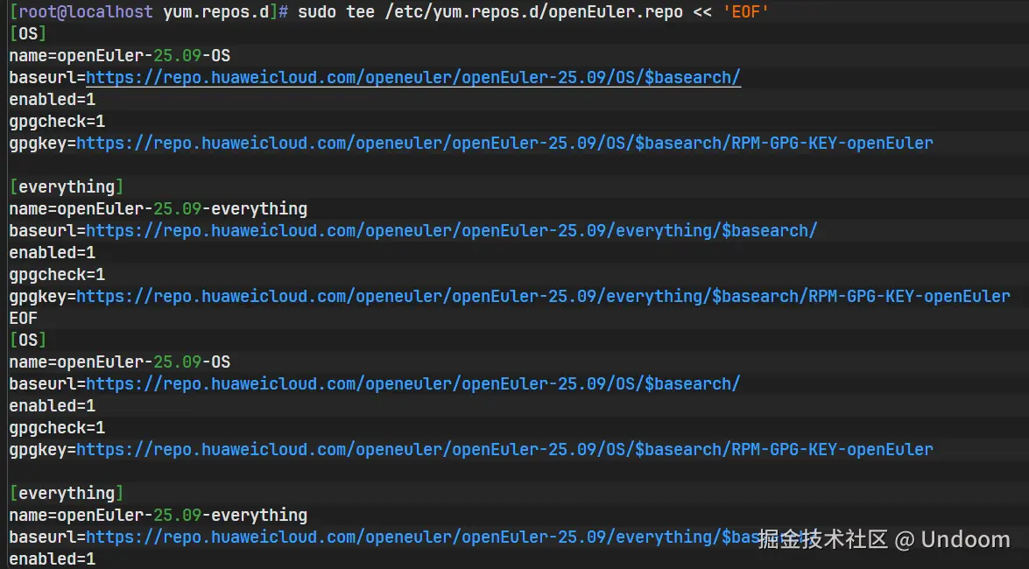Click the standalone EOF terminator line
1029x569 pixels.
click(x=24, y=319)
